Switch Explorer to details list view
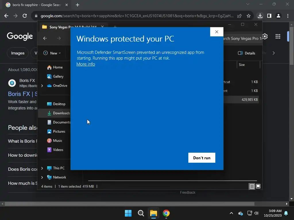 coord(252,186)
